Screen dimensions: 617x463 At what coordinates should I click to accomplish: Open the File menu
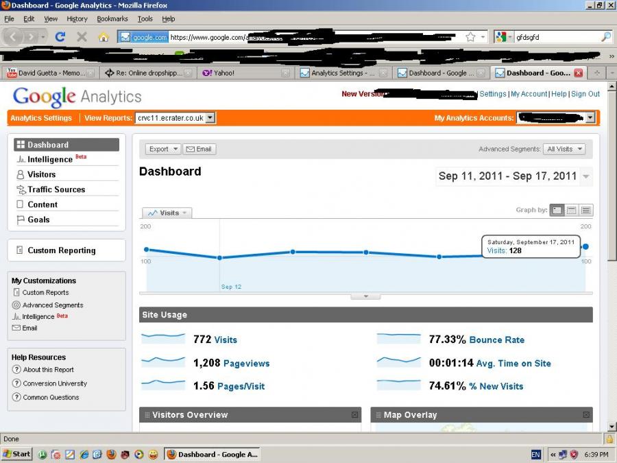pos(9,19)
